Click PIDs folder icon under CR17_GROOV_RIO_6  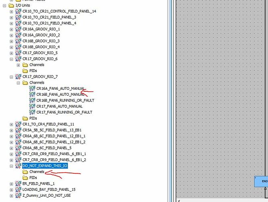pyautogui.click(x=25, y=71)
